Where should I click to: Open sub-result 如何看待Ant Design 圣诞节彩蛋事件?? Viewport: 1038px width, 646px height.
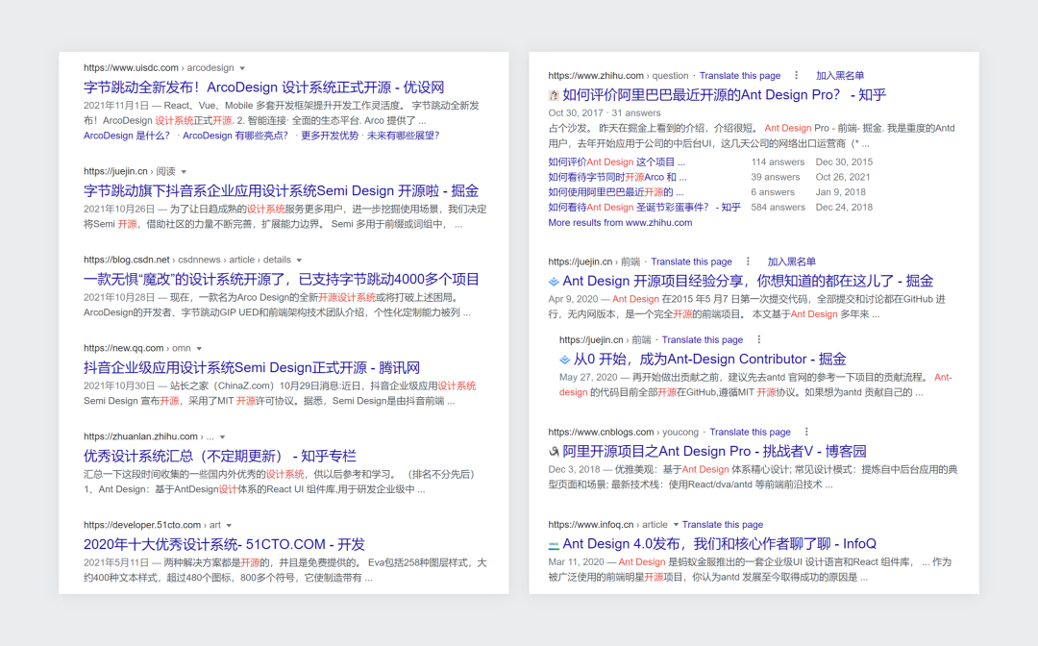click(644, 208)
